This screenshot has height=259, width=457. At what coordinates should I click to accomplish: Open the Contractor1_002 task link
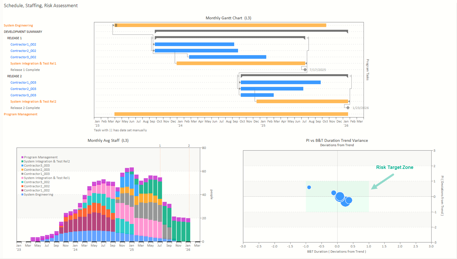tap(23, 44)
